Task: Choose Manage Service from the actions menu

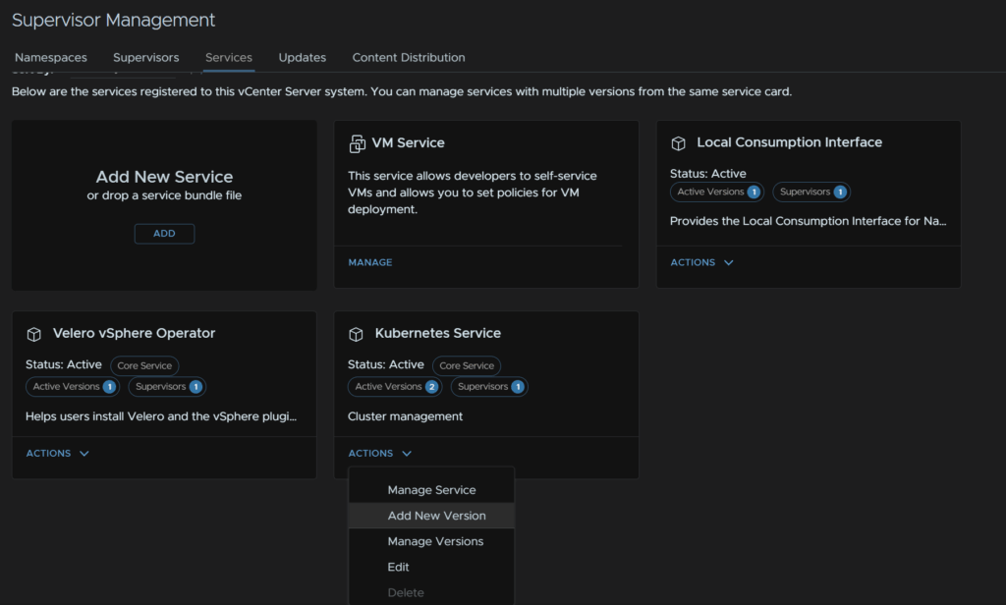Action: [x=431, y=490]
